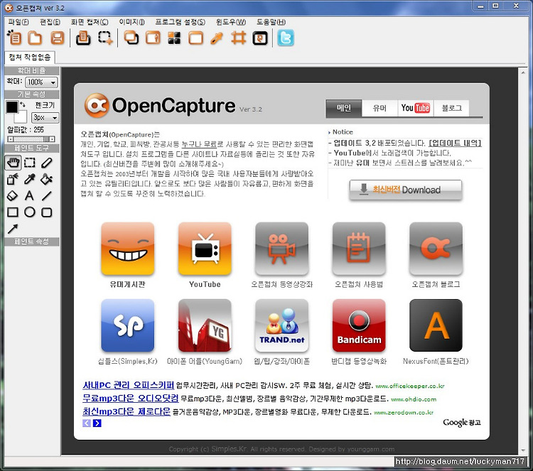Open 최신mp3다운 제로다운 ad link
533x471 pixels.
click(126, 411)
